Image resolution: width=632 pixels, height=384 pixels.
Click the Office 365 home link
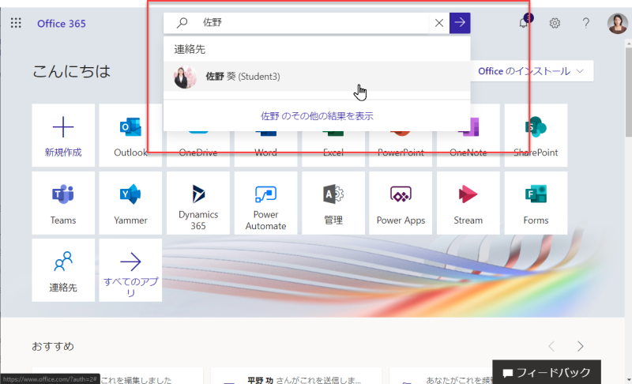(62, 24)
